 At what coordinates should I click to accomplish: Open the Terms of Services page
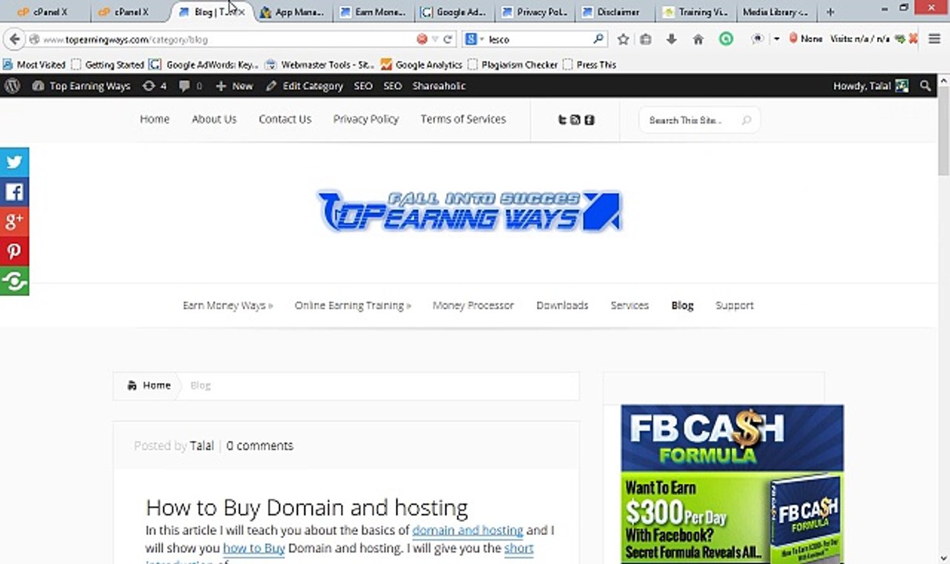(x=463, y=119)
